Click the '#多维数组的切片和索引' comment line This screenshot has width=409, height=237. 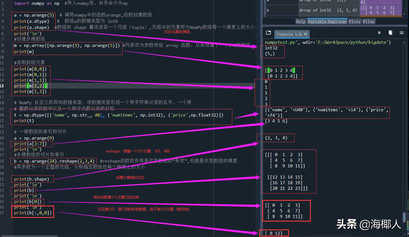coord(39,154)
